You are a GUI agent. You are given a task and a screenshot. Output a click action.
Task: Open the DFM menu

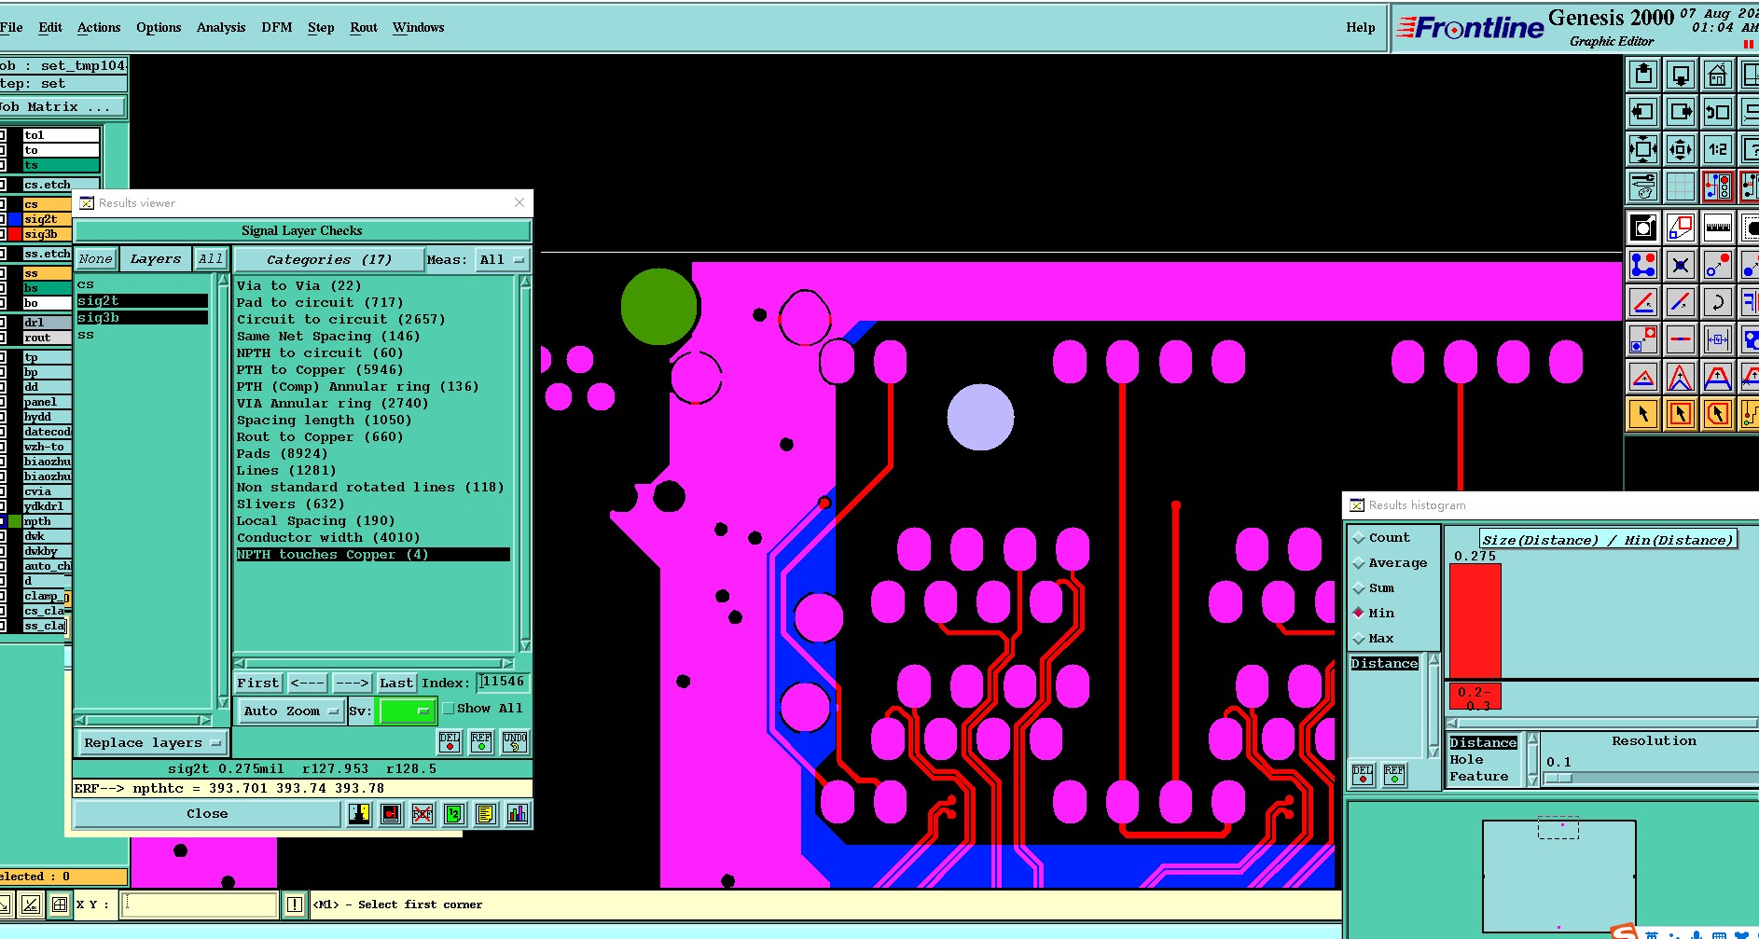tap(277, 28)
